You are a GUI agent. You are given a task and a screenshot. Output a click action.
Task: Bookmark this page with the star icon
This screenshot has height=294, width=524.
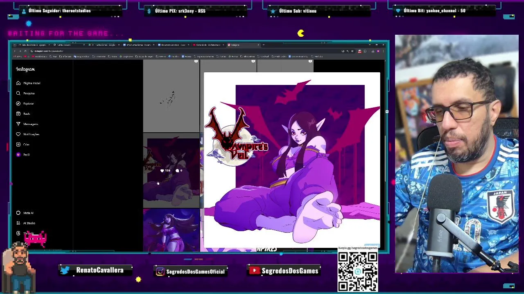tap(352, 51)
